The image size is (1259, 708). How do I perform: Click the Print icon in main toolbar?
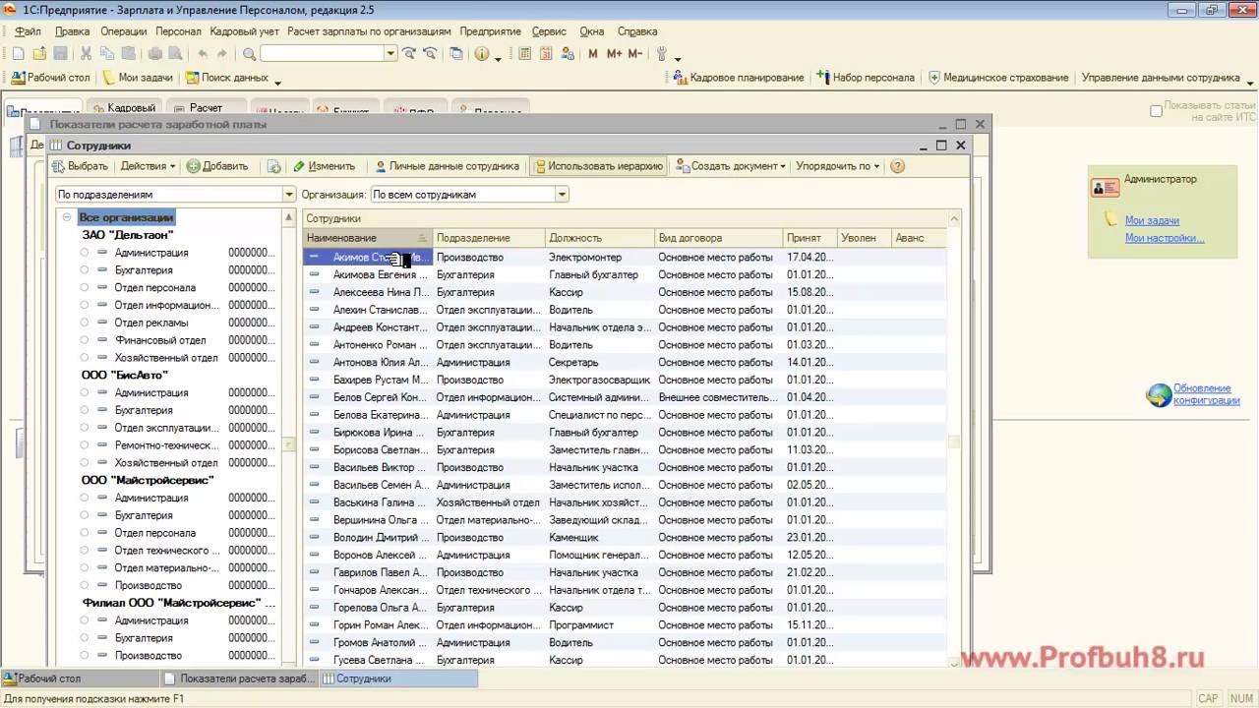click(154, 54)
